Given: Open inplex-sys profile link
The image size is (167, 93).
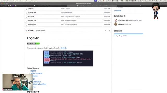Looking at the screenshot, I should coord(121,24).
